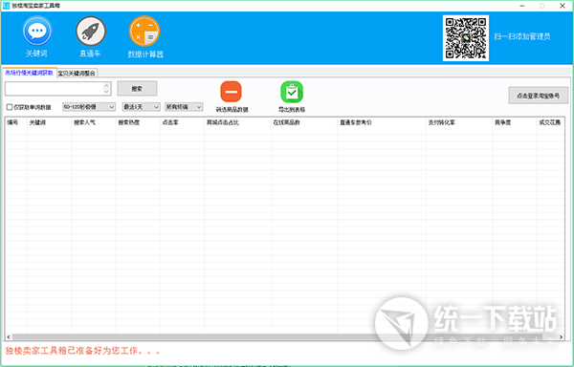The width and height of the screenshot is (574, 367).
Task: Click the 点击率 column header
Action: coord(182,122)
